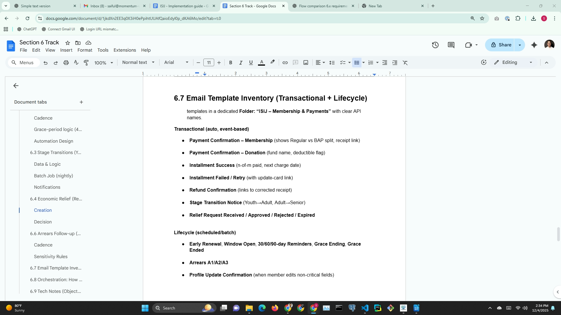Click the Share button
Viewport: 561px width, 315px height.
tap(501, 45)
